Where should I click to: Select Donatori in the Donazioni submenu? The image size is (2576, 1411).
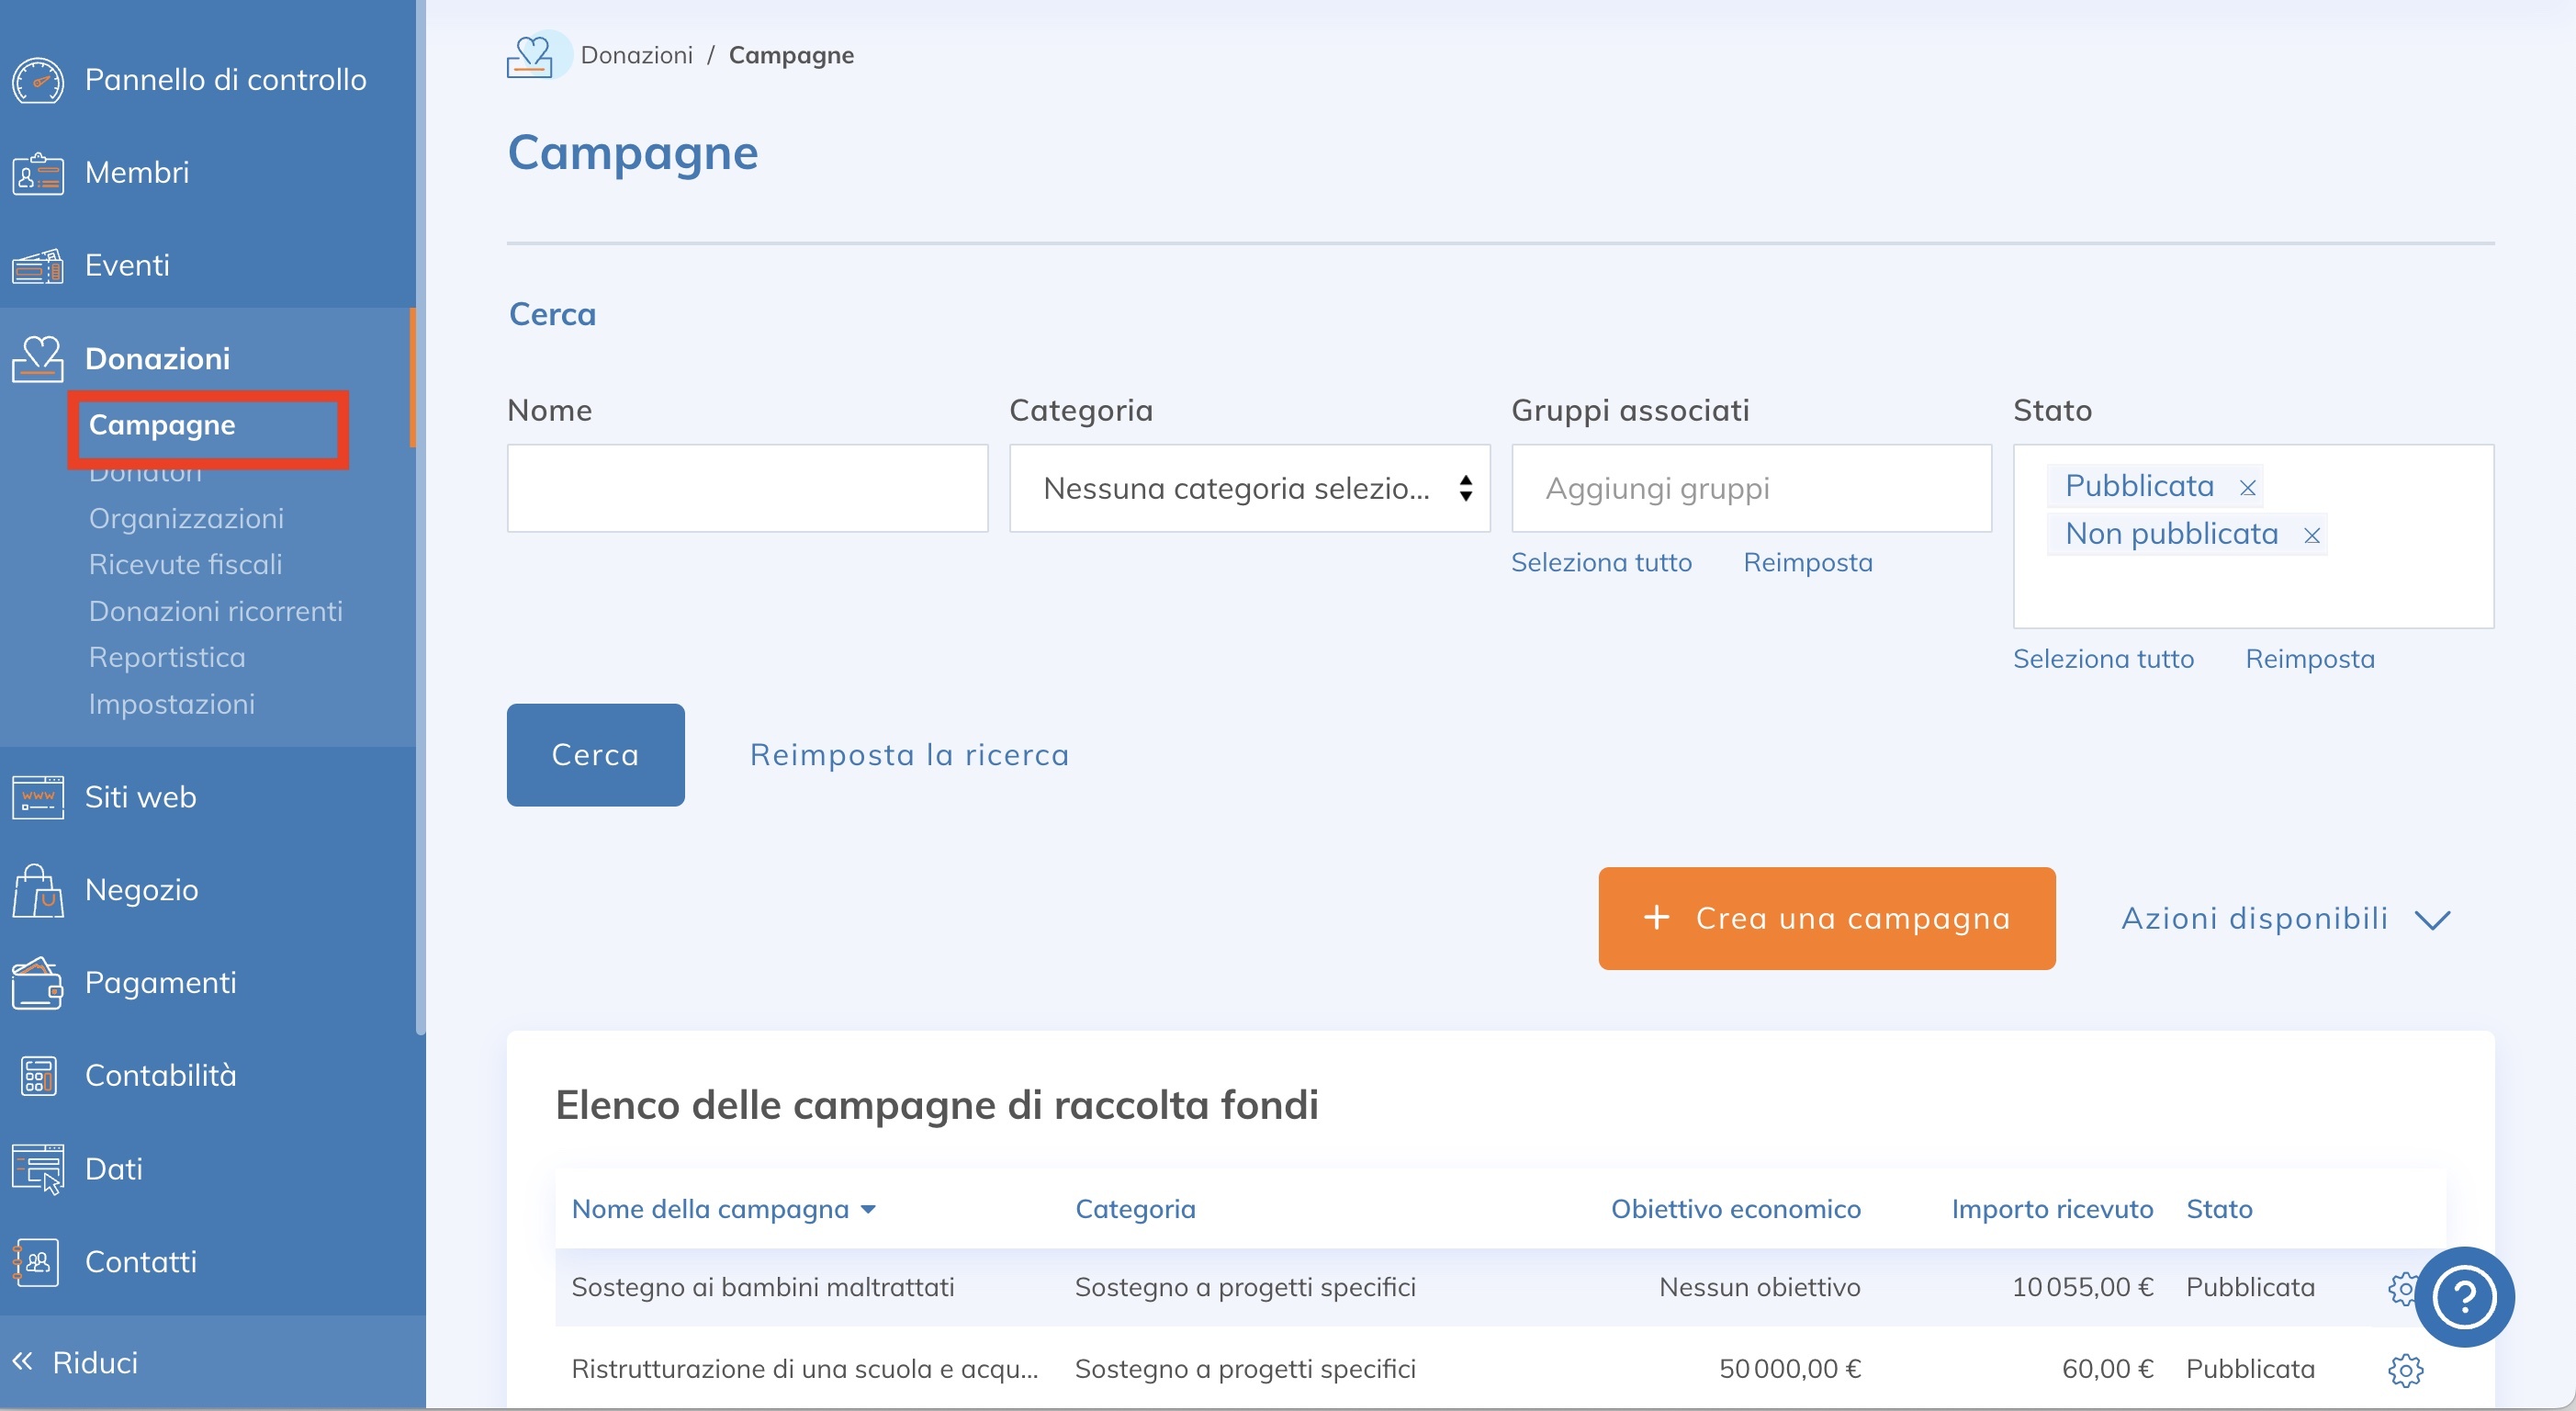[144, 471]
